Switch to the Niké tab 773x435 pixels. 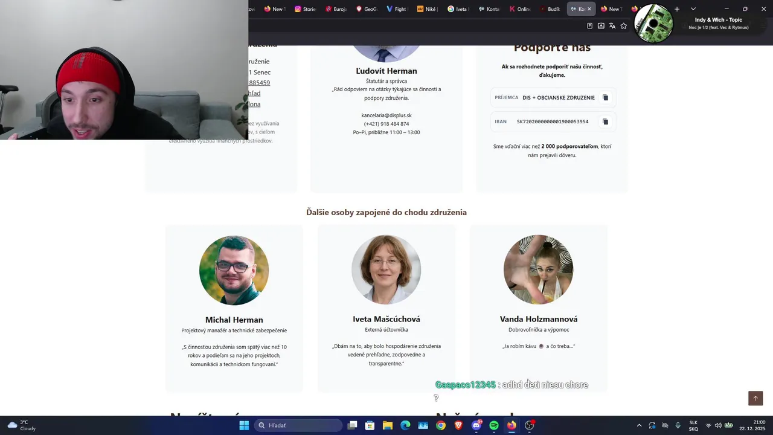point(428,9)
